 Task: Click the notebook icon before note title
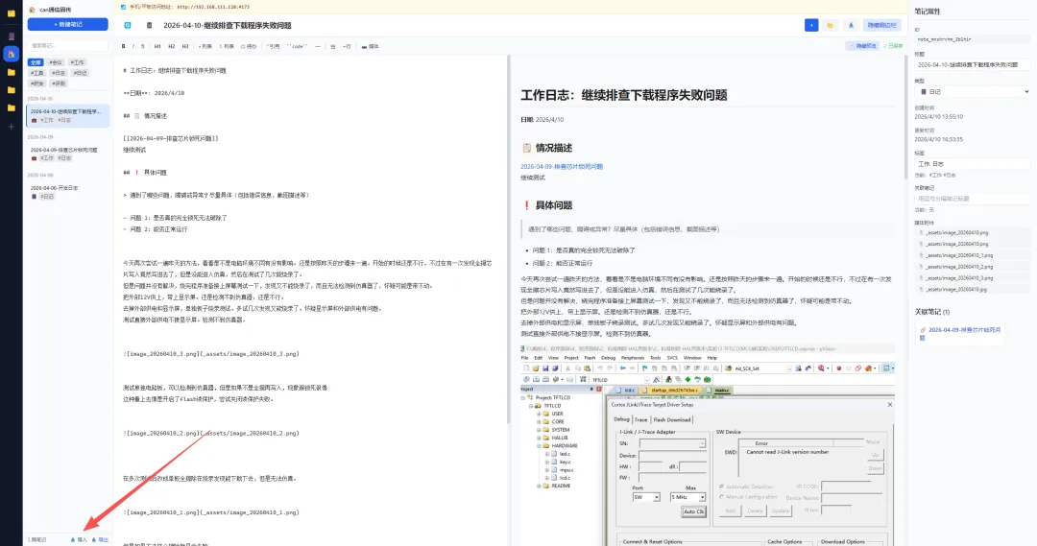(x=150, y=25)
